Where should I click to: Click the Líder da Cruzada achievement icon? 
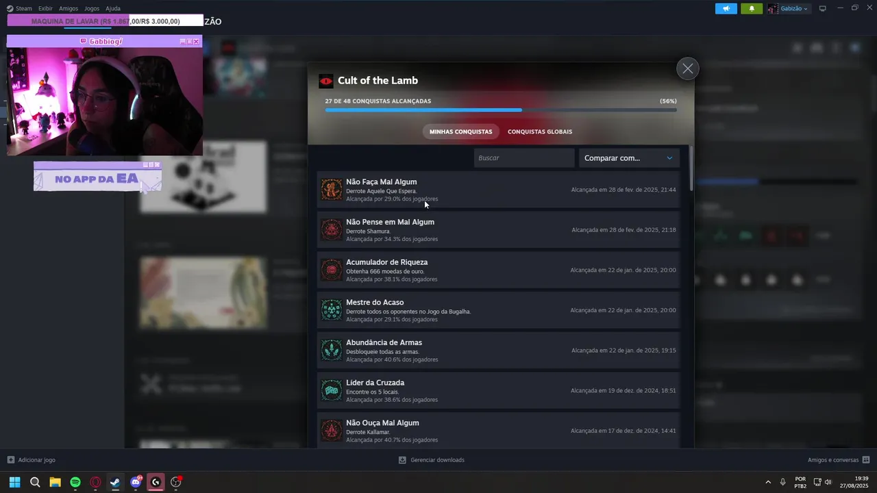(332, 390)
